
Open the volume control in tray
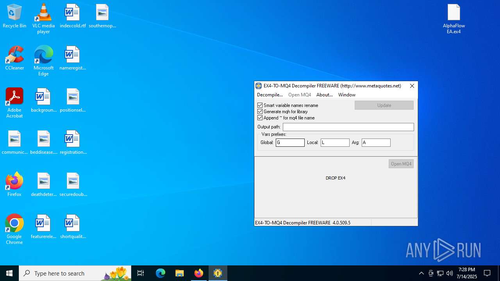point(450,273)
